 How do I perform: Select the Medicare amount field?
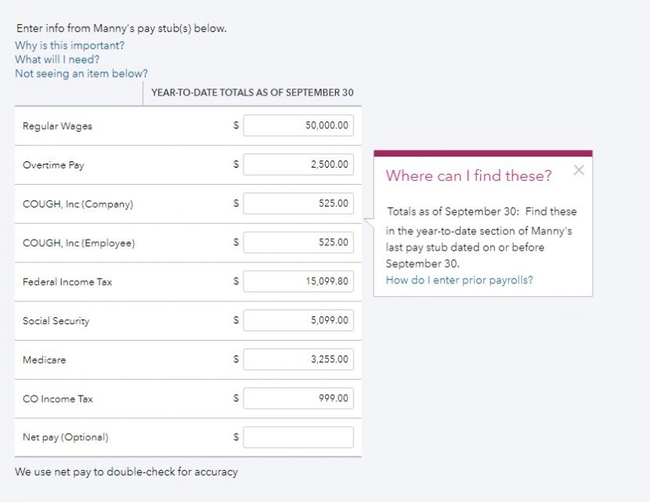point(298,359)
